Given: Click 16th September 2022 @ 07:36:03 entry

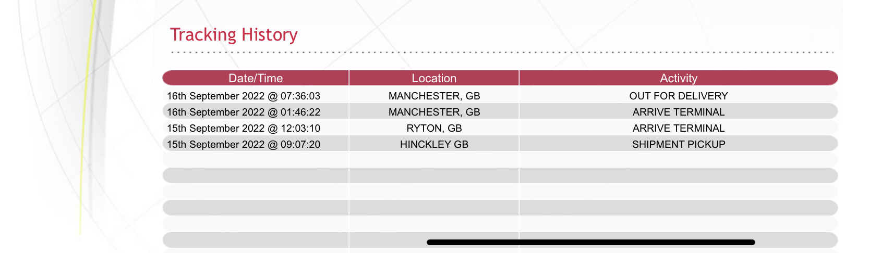Looking at the screenshot, I should pyautogui.click(x=244, y=96).
